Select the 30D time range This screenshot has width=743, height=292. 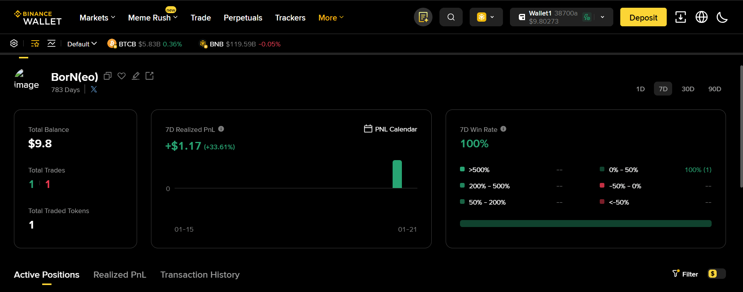click(x=688, y=89)
